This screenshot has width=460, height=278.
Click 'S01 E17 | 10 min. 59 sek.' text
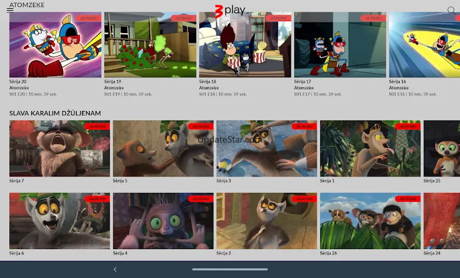[x=318, y=94]
